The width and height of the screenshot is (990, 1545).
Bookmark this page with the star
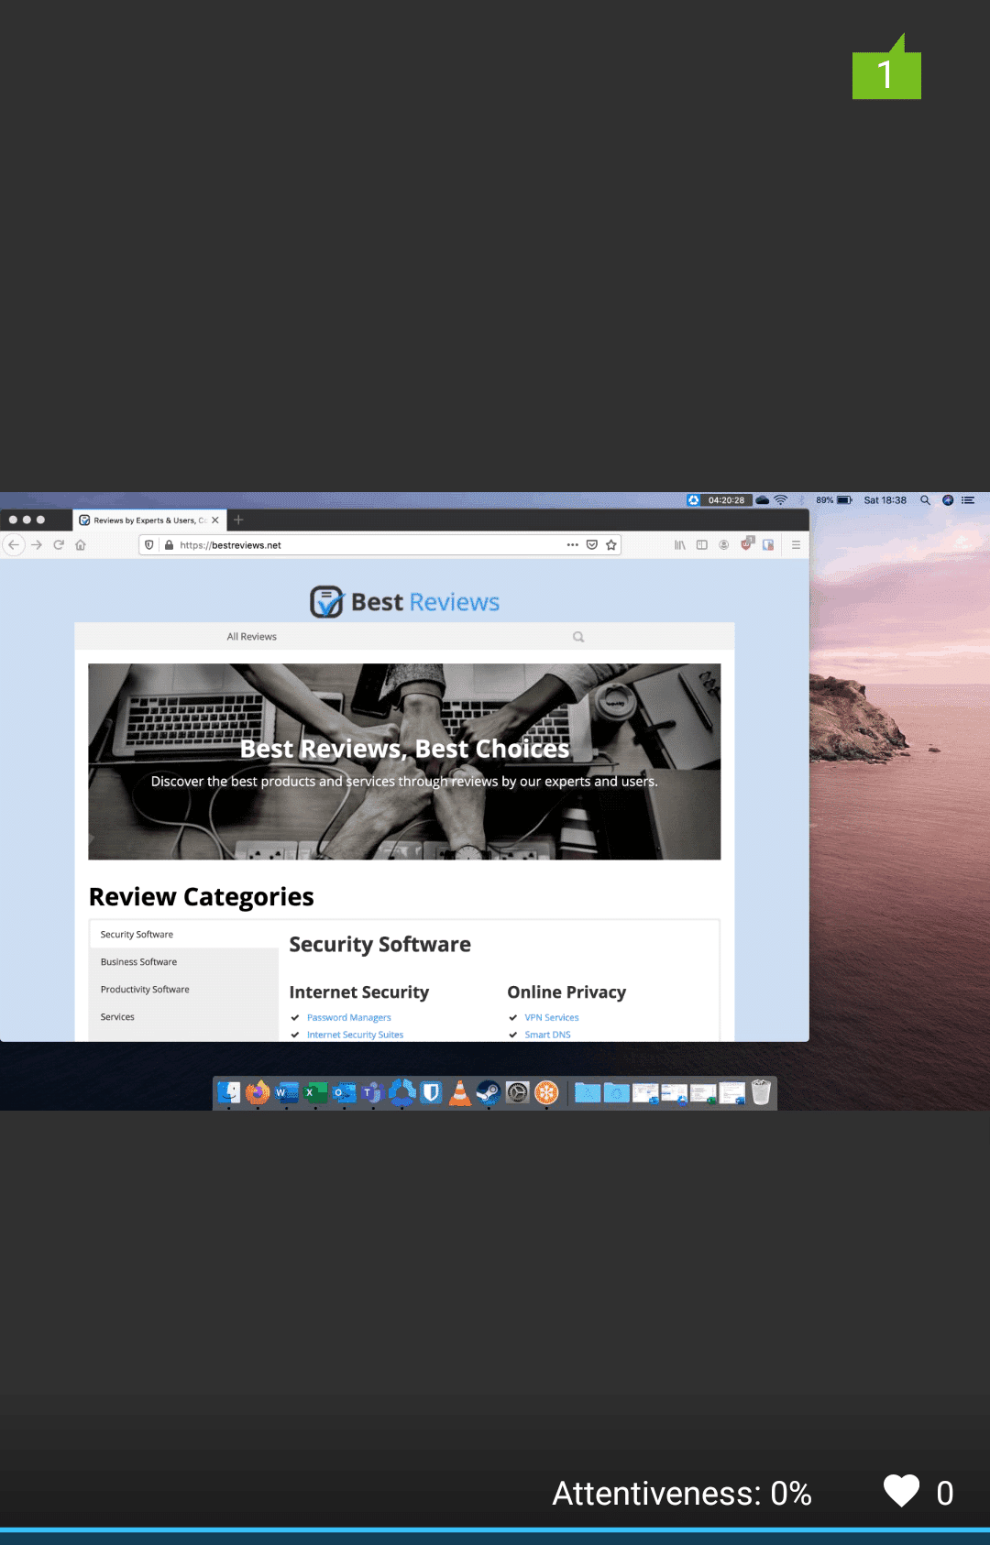point(611,544)
